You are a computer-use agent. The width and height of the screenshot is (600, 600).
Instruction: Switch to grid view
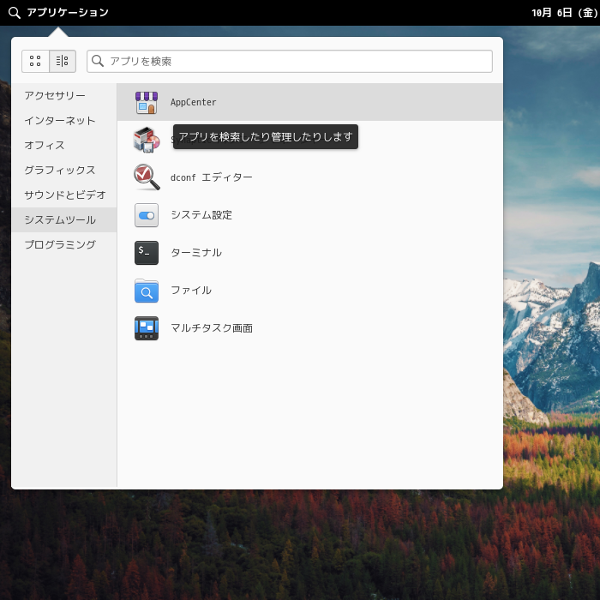click(x=35, y=61)
